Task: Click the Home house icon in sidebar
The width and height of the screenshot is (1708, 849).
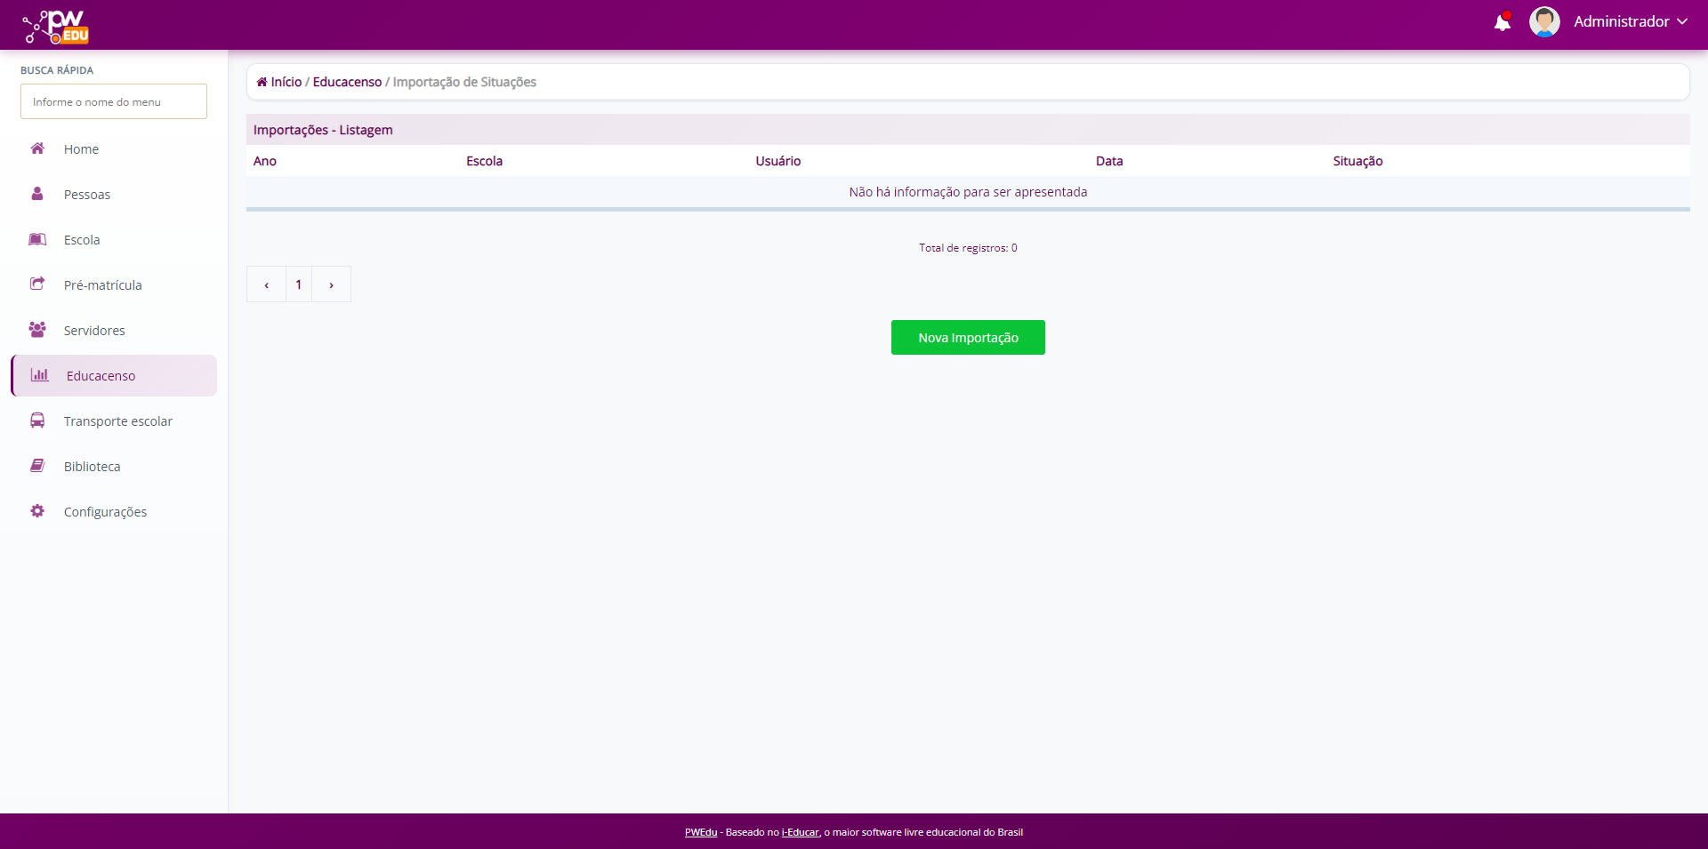Action: click(x=37, y=148)
